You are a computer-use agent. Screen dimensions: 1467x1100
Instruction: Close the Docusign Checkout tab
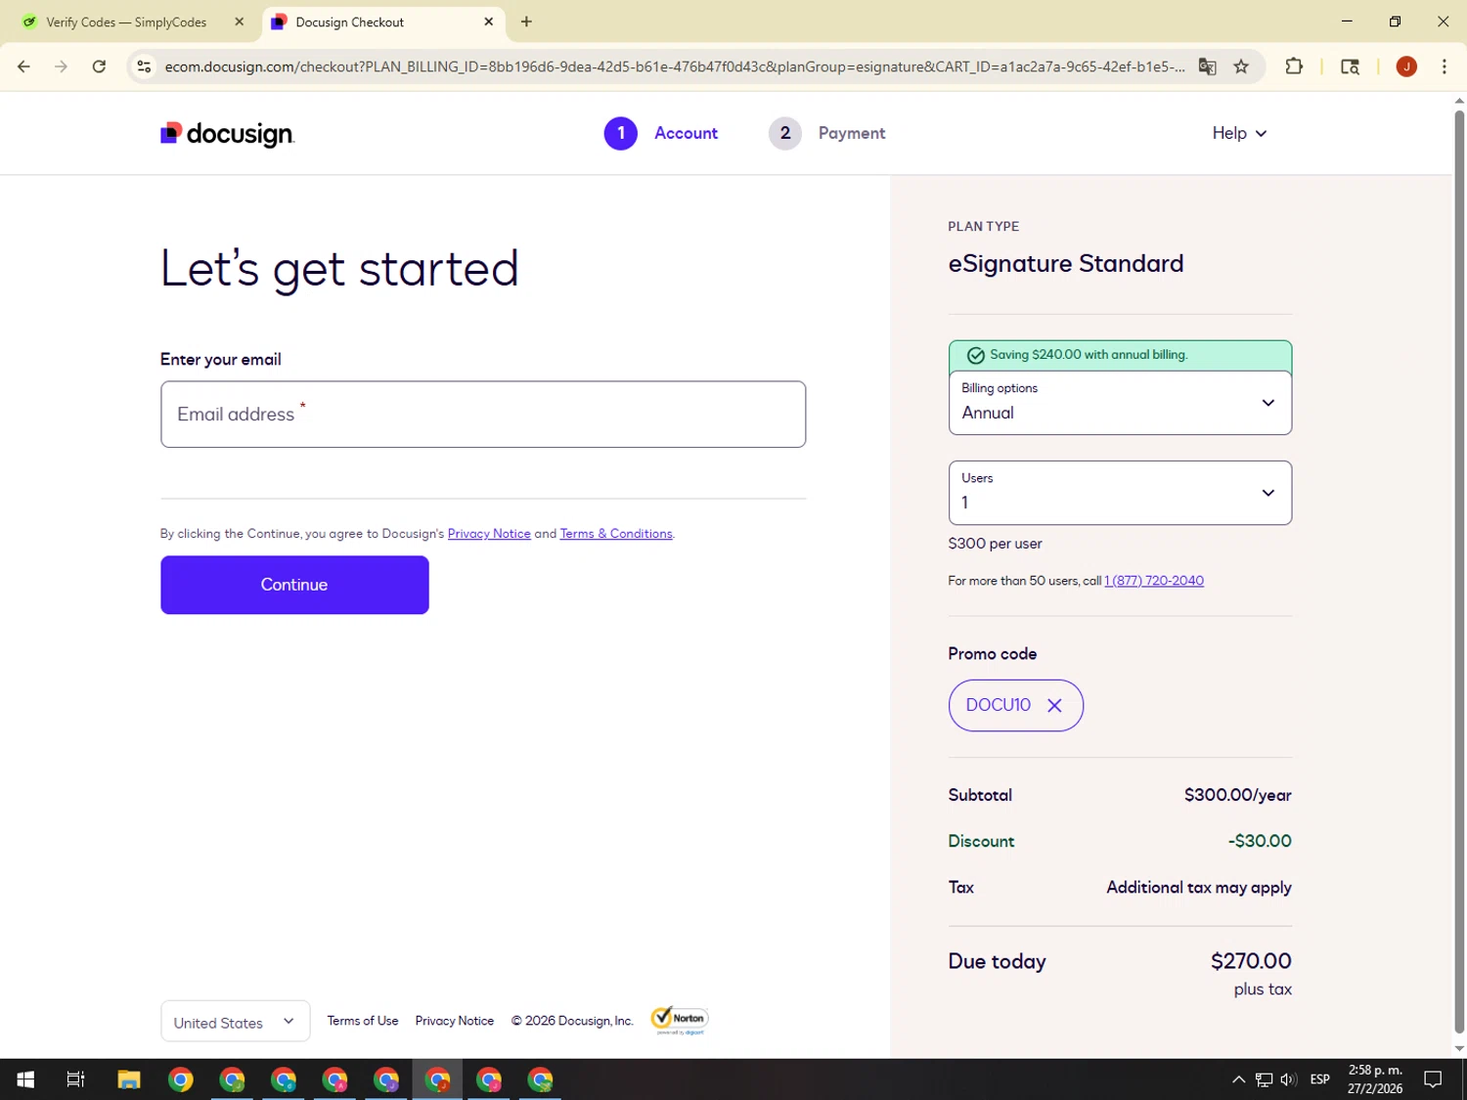[489, 22]
